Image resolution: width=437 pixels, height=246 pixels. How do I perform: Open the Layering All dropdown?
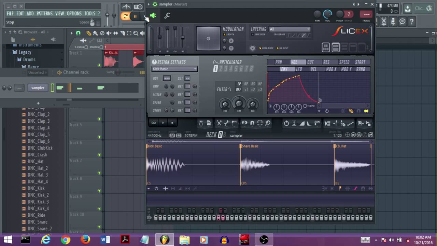(290, 29)
